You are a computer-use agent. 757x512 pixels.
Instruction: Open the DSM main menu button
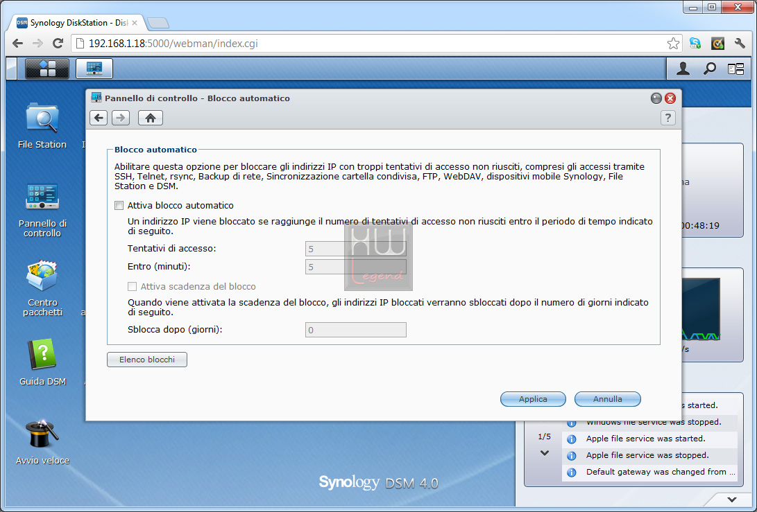click(47, 69)
